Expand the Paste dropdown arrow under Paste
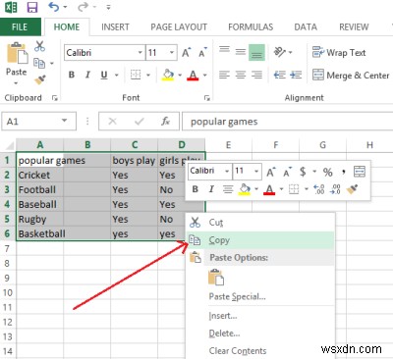 [16, 83]
